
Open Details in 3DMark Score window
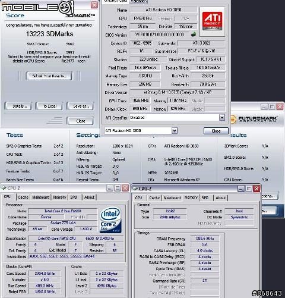[18, 106]
